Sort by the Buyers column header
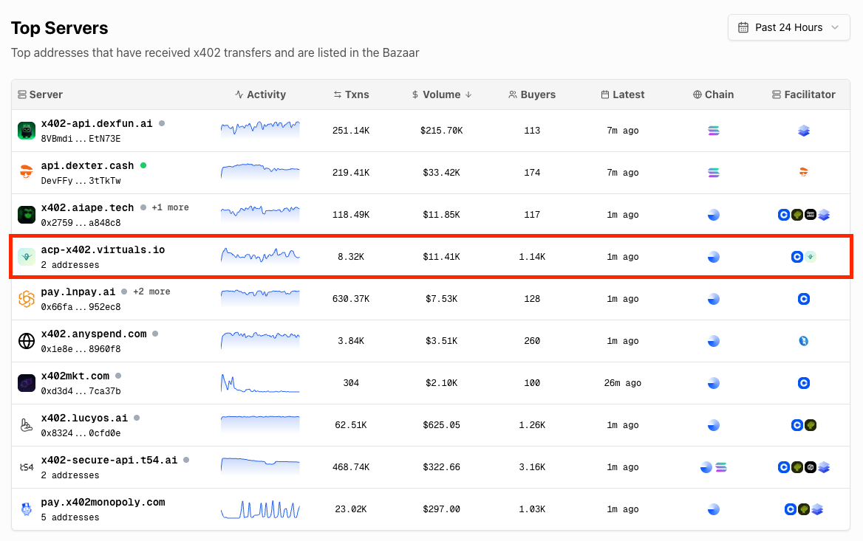This screenshot has width=863, height=541. [532, 94]
